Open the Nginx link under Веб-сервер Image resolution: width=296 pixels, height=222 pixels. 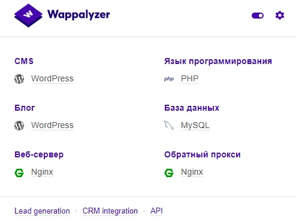[x=42, y=172]
